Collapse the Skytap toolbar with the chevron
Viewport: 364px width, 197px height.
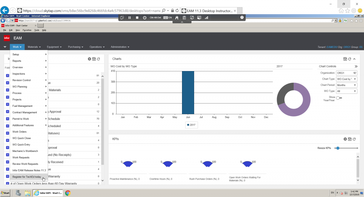click(182, 22)
